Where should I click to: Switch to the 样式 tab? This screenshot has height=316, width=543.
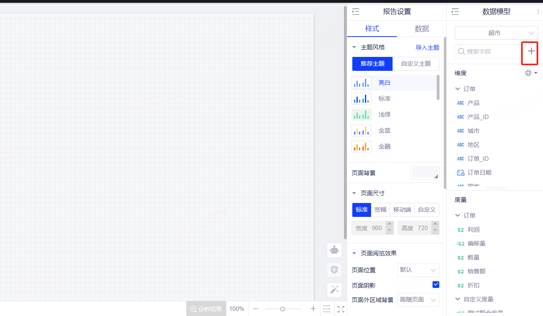(x=372, y=29)
